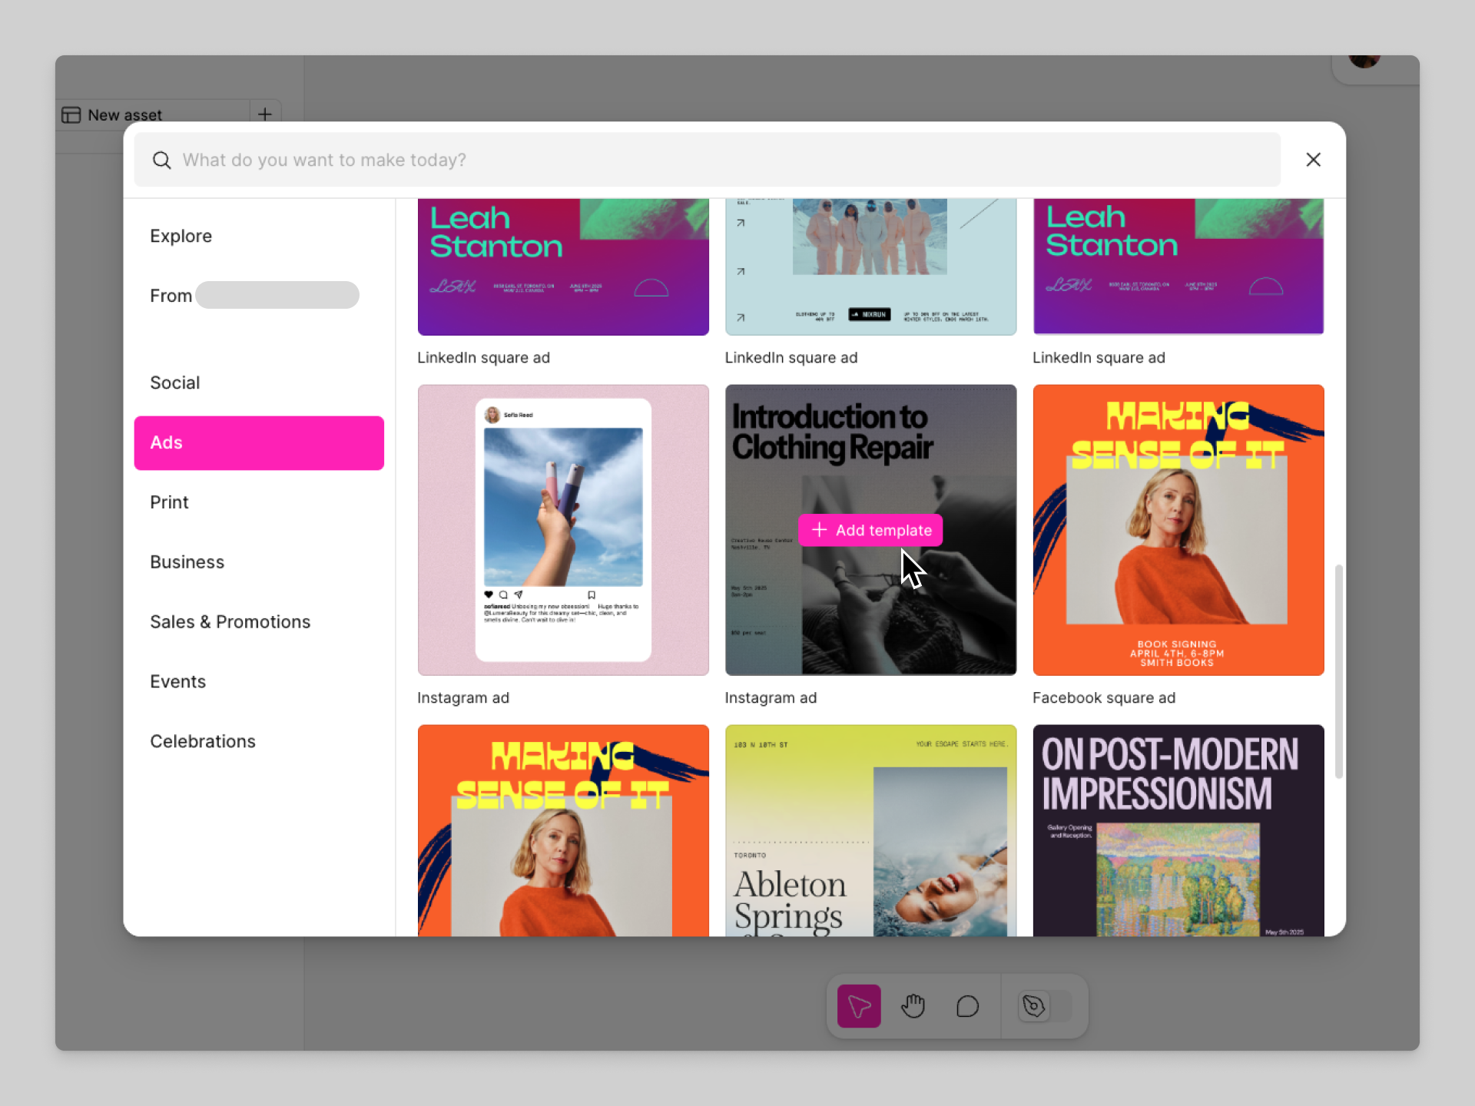Viewport: 1475px width, 1106px height.
Task: Select the hand pan tool
Action: 913,1005
